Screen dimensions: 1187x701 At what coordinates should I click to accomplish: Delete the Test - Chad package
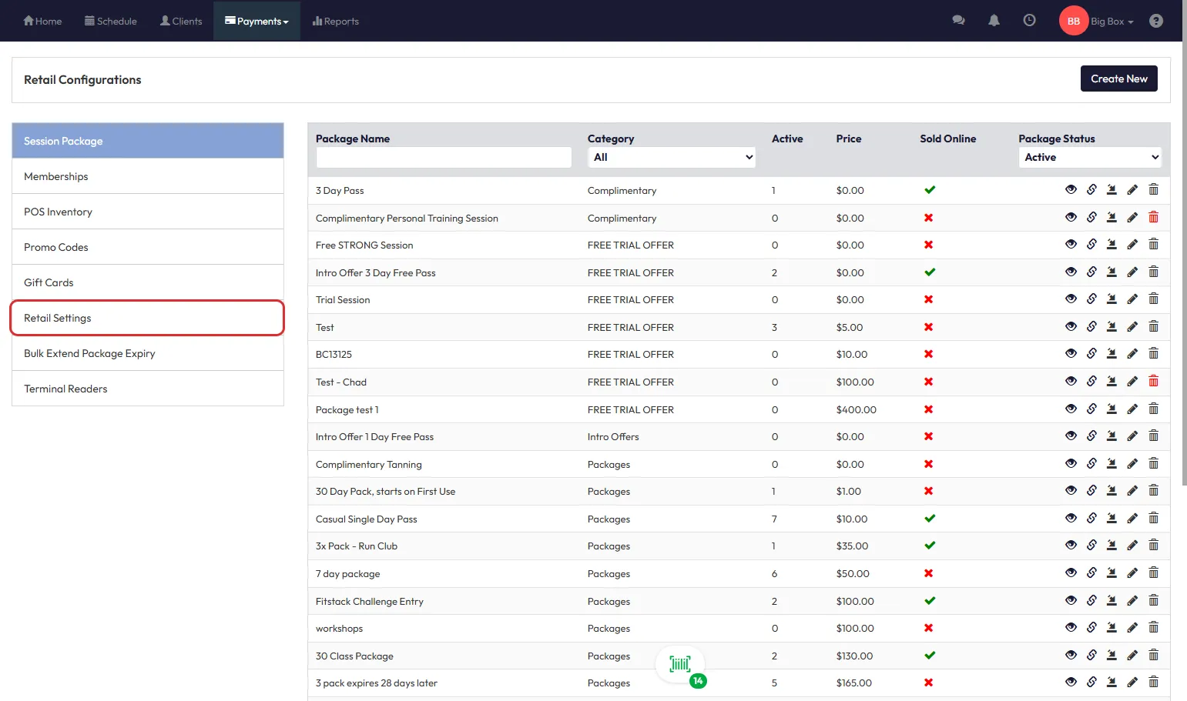click(x=1153, y=382)
